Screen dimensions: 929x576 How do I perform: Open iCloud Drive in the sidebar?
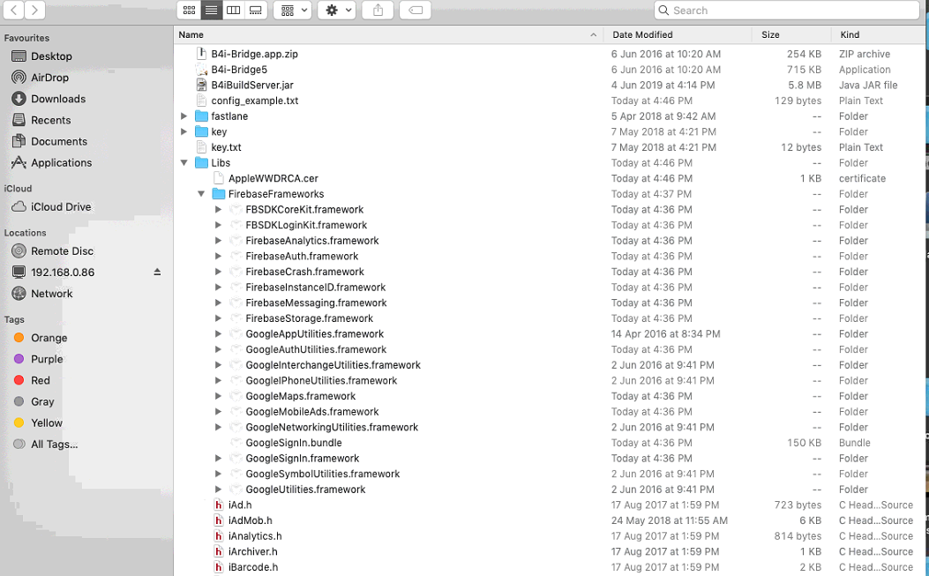click(x=61, y=206)
